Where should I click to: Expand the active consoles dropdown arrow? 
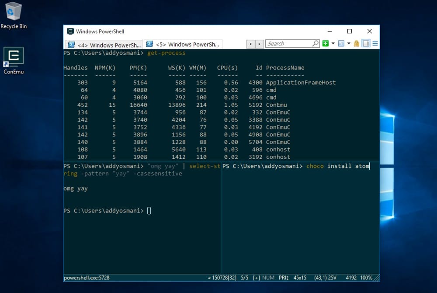(349, 44)
